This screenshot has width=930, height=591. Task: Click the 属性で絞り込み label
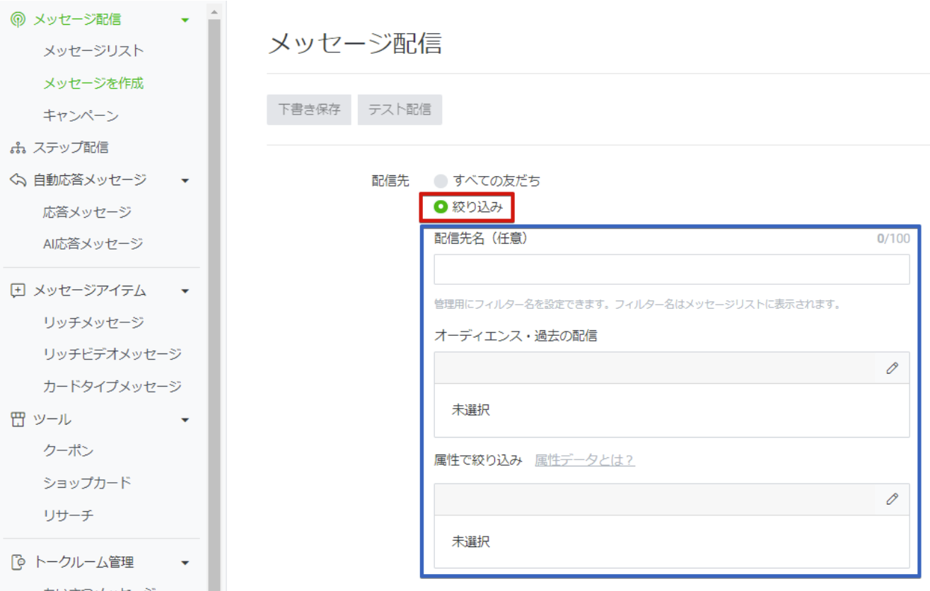tap(478, 460)
